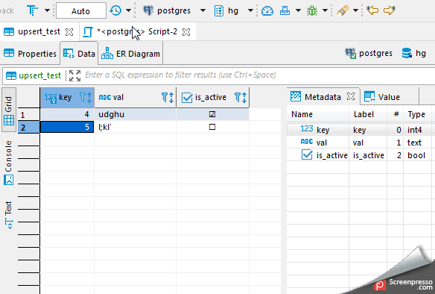Click filter sort icon on val column

(168, 98)
